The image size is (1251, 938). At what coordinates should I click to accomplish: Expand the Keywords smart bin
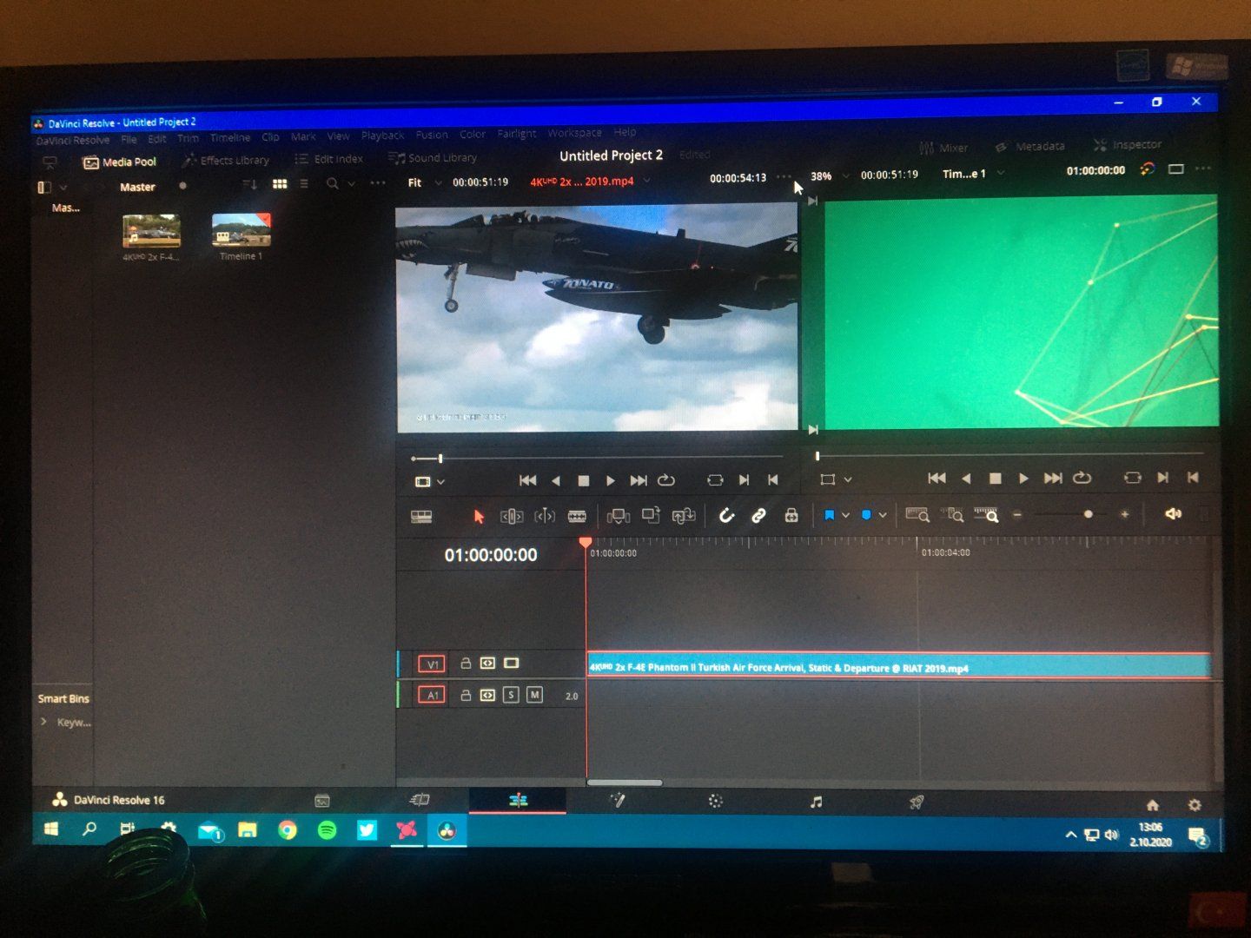coord(43,722)
